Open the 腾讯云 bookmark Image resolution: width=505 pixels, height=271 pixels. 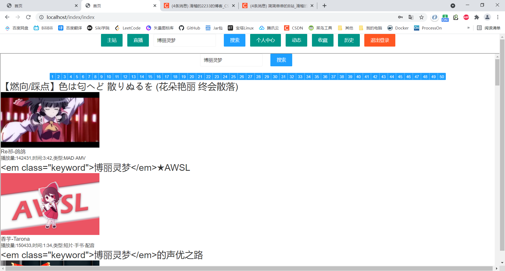tap(269, 28)
